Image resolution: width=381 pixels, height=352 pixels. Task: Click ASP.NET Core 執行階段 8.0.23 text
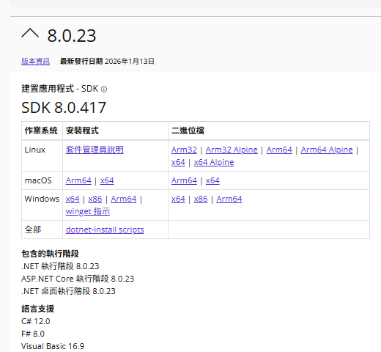click(78, 279)
